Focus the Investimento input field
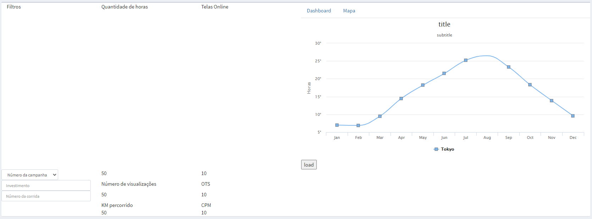Image resolution: width=592 pixels, height=219 pixels. [46, 185]
